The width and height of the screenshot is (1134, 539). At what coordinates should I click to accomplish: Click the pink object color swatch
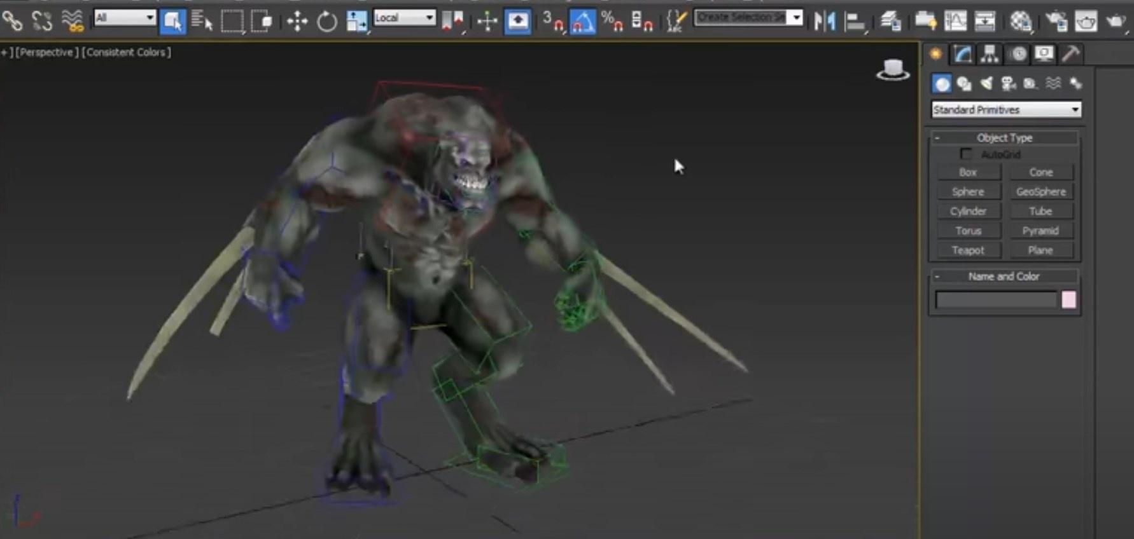tap(1068, 300)
